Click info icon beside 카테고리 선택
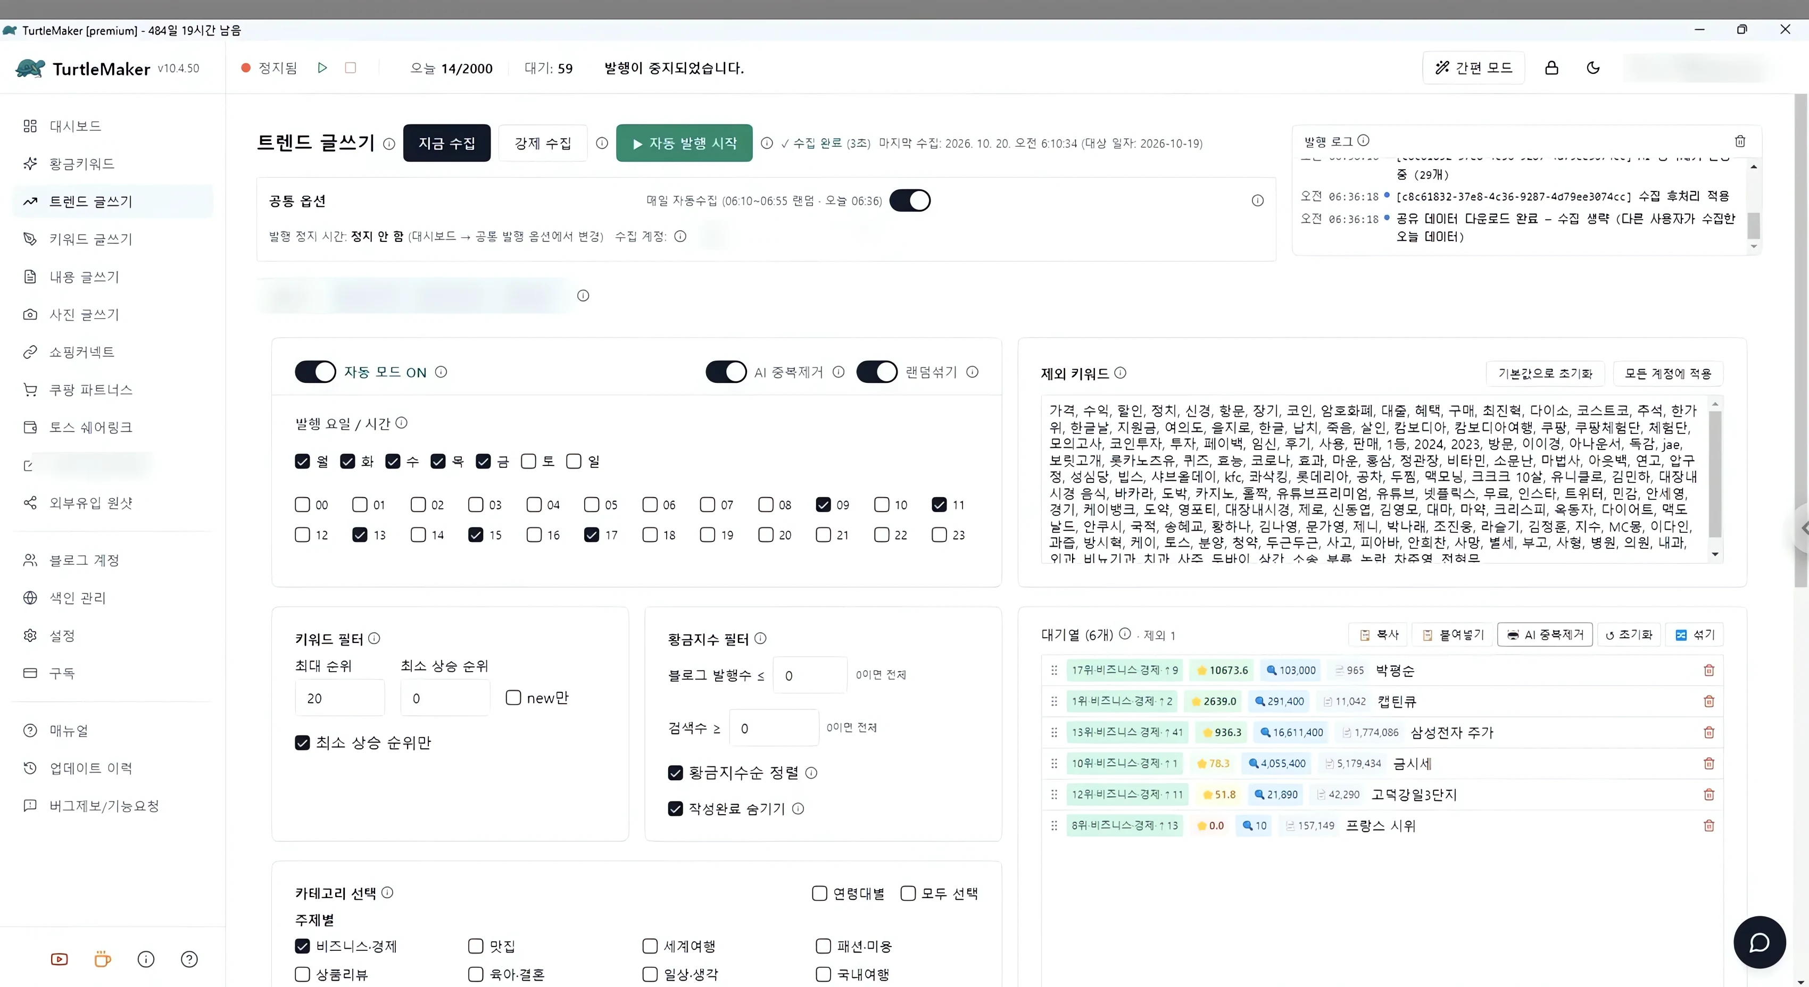The height and width of the screenshot is (987, 1809). 387,892
